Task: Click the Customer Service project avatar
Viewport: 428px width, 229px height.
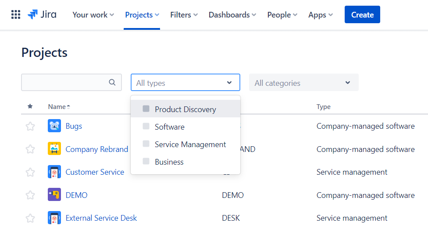Action: point(54,172)
